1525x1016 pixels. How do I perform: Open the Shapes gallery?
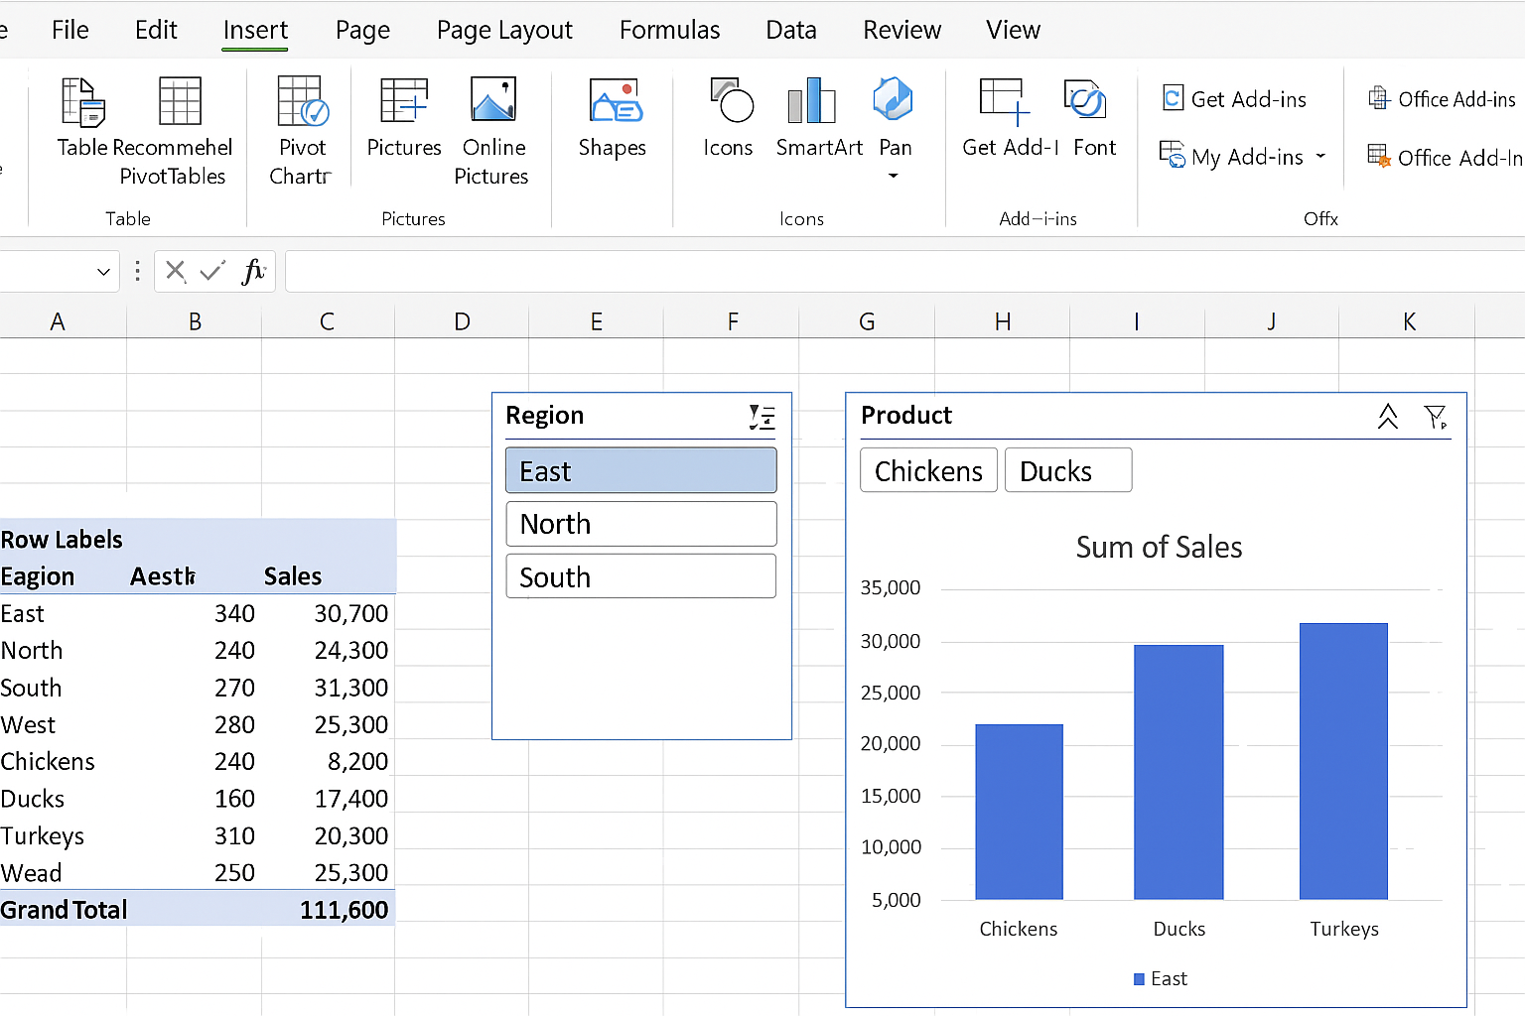tap(616, 101)
